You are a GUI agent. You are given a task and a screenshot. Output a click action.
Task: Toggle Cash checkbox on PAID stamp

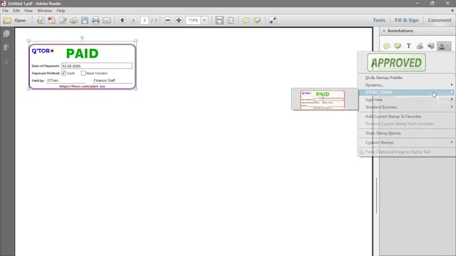tap(64, 73)
